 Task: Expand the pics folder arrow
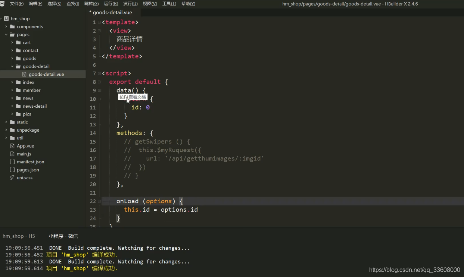click(x=12, y=114)
